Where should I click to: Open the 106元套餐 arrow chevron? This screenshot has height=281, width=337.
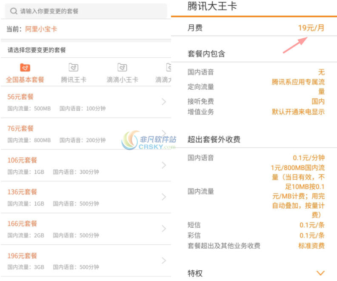(x=164, y=165)
